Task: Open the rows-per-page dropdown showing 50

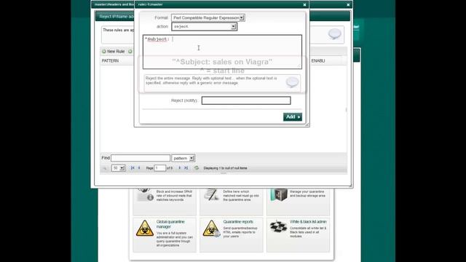Action: [118, 168]
